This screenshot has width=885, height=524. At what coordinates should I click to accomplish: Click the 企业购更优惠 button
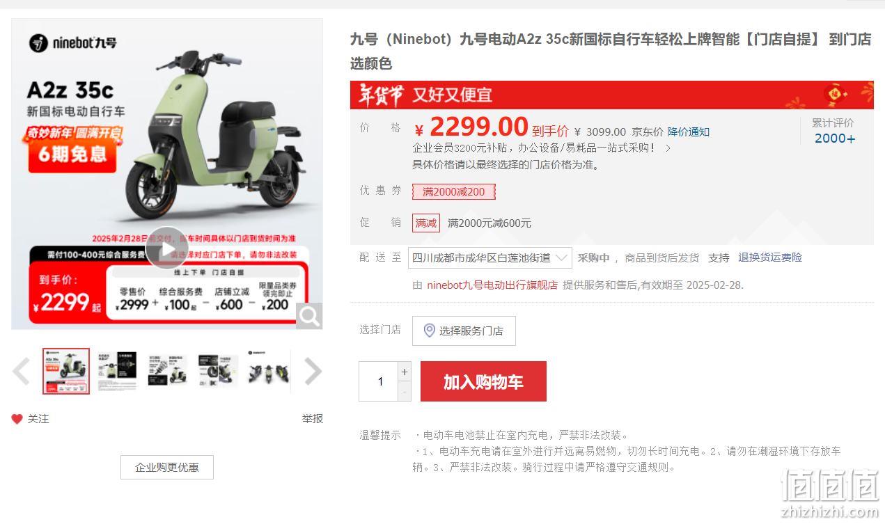[x=167, y=468]
